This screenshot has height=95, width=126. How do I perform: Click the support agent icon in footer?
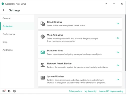(14, 91)
